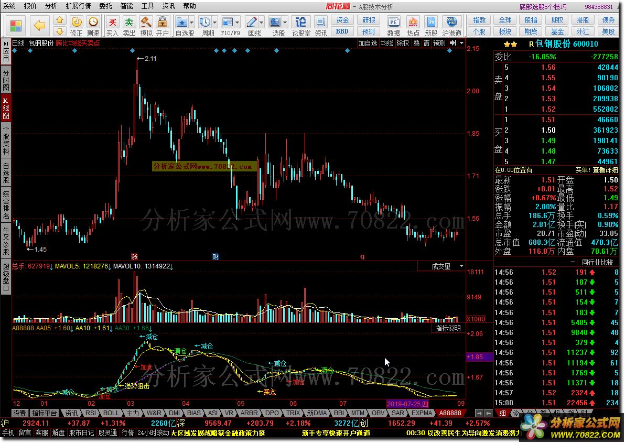Open the 系统 menu

pos(9,6)
